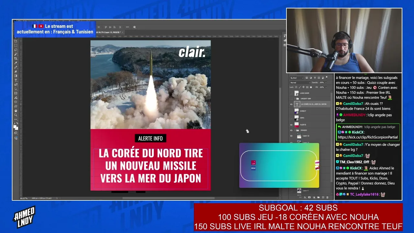
Task: Open the Normal blend mode dropdown
Action: (x=300, y=83)
